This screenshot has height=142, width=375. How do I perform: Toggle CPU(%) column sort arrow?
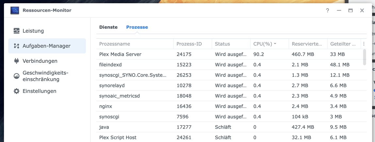point(275,44)
